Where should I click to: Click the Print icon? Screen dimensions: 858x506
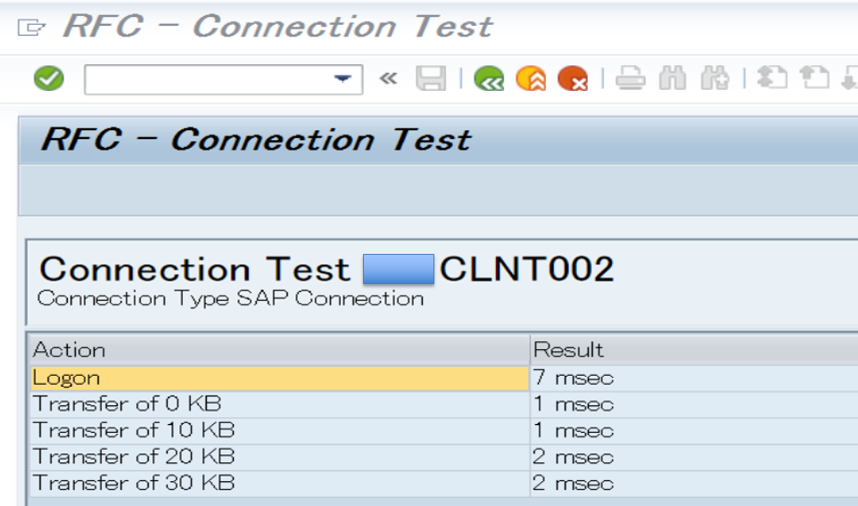coord(631,78)
